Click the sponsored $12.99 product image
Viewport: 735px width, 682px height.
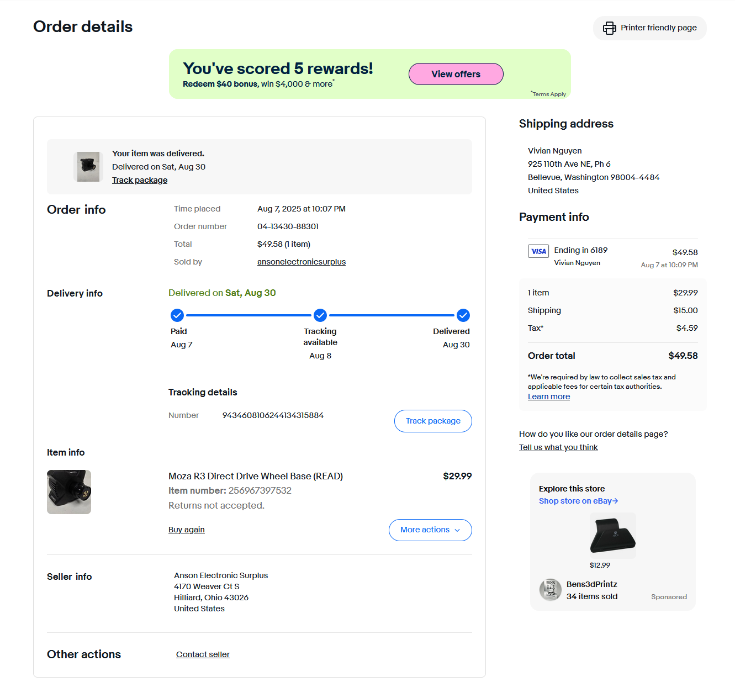613,535
